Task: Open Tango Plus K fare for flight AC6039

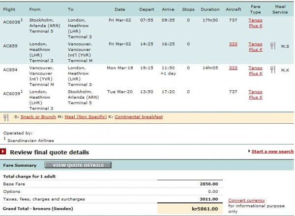Action: (x=255, y=94)
